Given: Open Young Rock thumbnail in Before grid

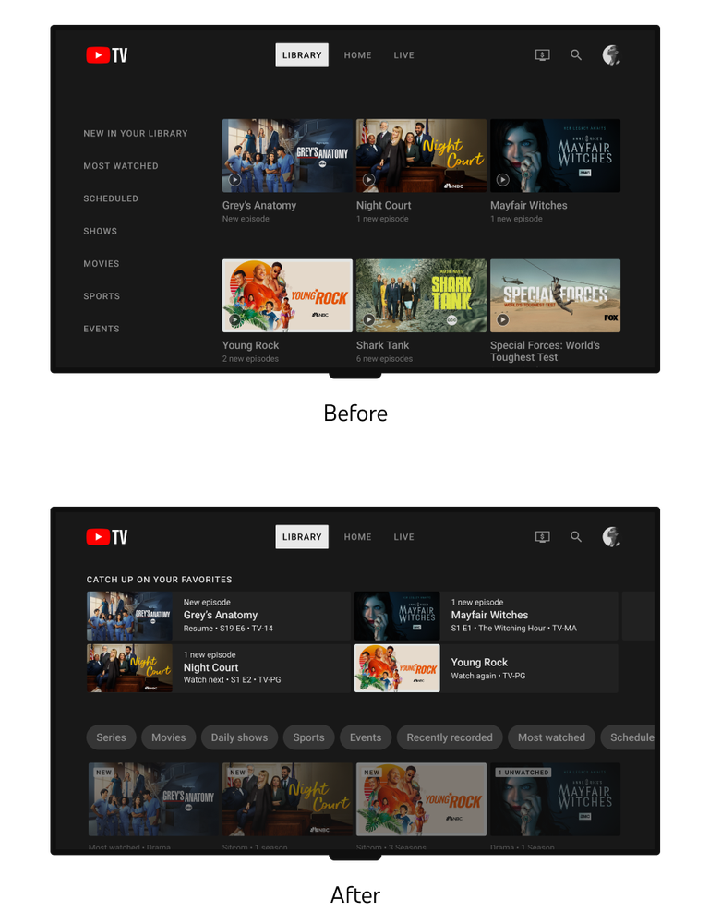Looking at the screenshot, I should (287, 295).
